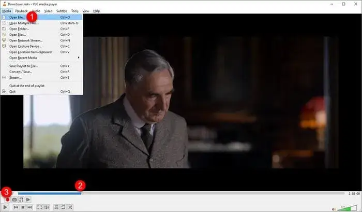Minimize the VLC window
362x212 pixels.
point(332,4)
